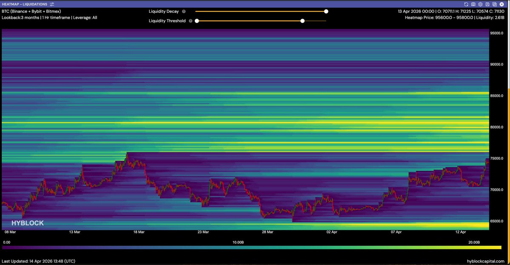Screen dimensions: 510x265
Task: Open filter sliders icon beside Heatmap title
Action: pos(52,4)
